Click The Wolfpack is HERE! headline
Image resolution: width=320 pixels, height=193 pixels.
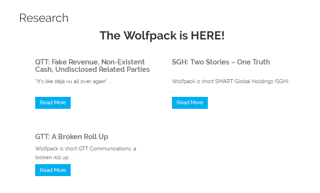(x=162, y=36)
